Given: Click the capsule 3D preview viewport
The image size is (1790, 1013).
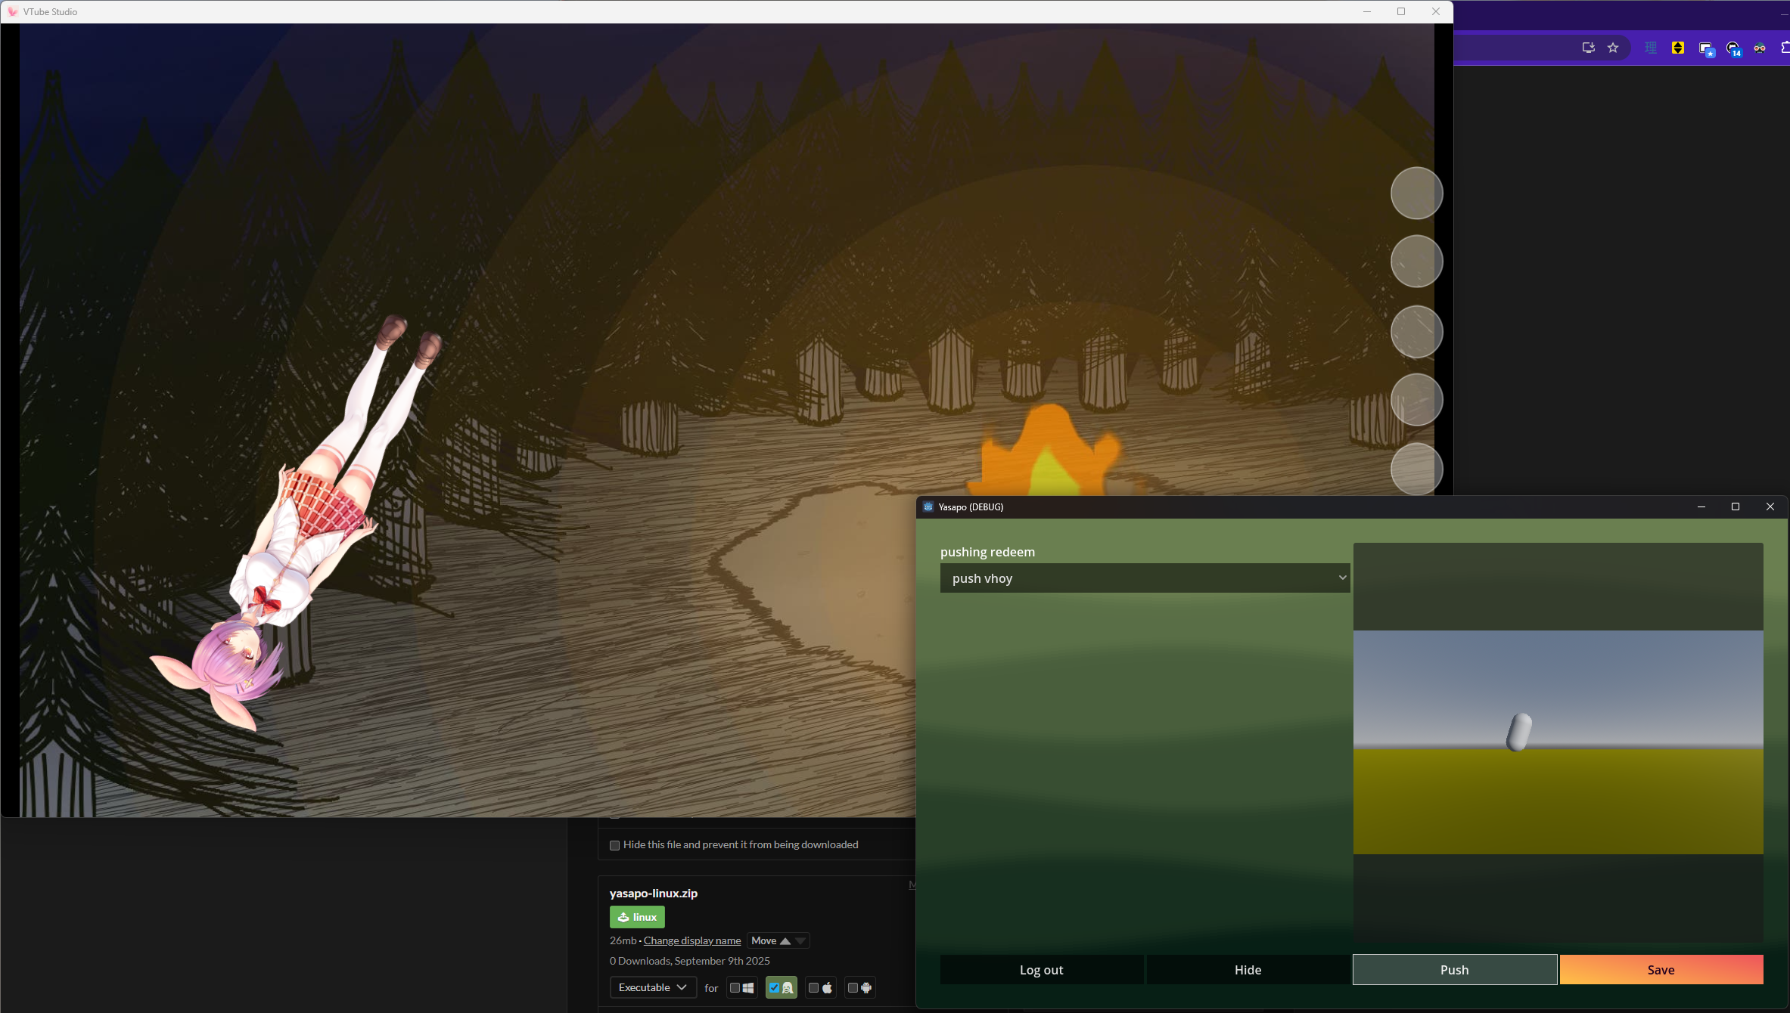Looking at the screenshot, I should point(1558,742).
